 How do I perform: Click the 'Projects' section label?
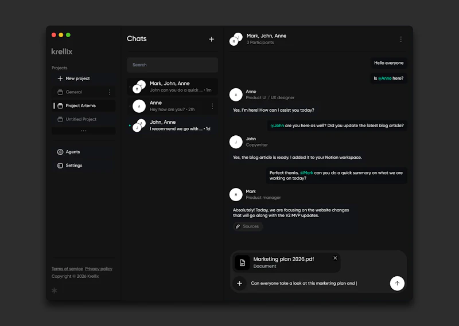point(60,68)
